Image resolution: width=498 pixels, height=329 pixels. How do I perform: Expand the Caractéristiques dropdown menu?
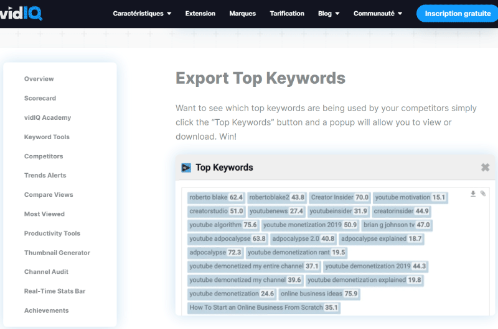(x=142, y=14)
